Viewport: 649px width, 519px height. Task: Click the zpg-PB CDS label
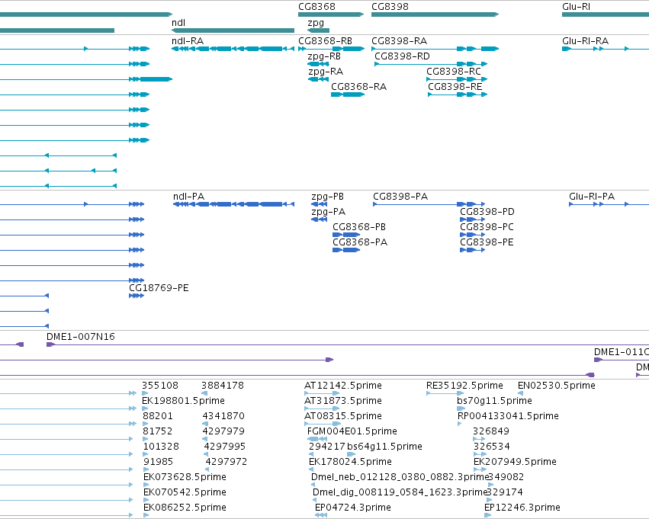327,197
